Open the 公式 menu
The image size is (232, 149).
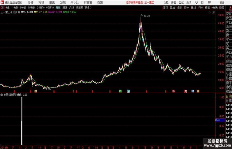pyautogui.click(x=181, y=2)
